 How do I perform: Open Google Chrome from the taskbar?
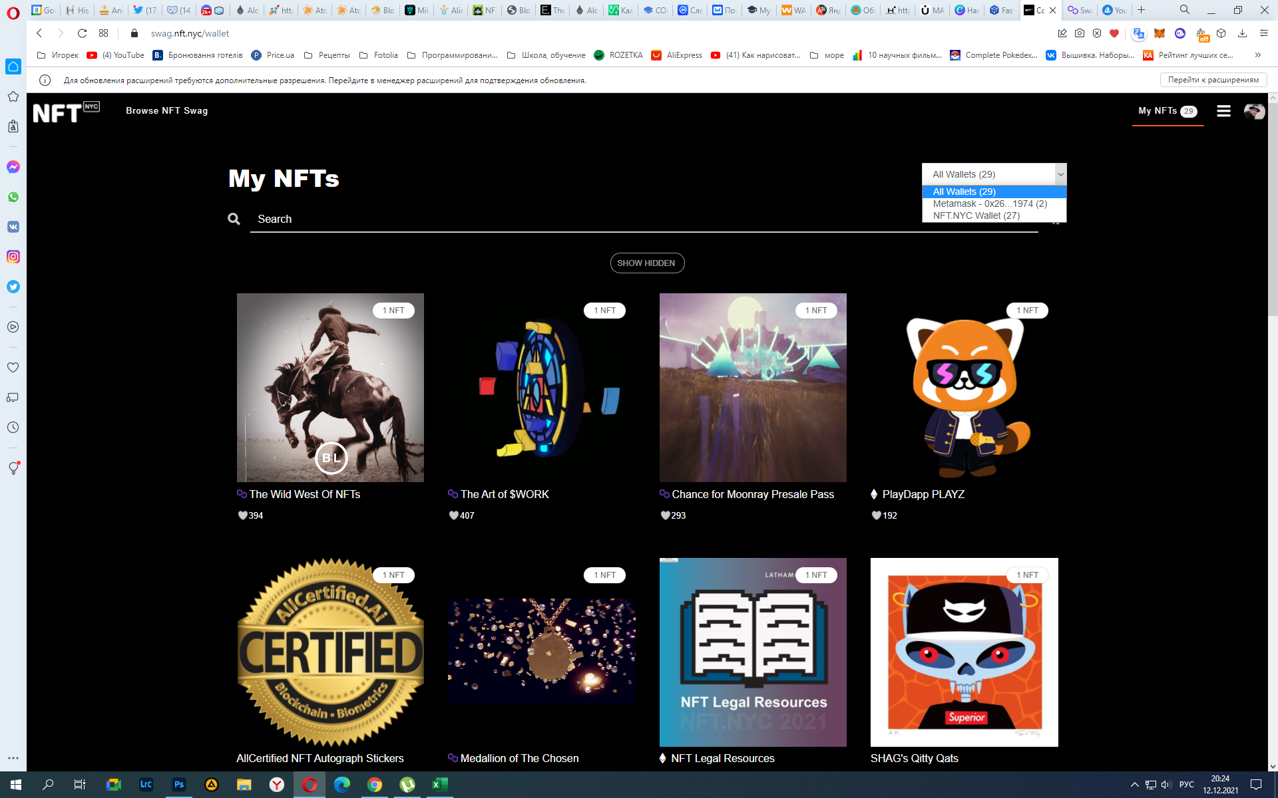(x=375, y=785)
